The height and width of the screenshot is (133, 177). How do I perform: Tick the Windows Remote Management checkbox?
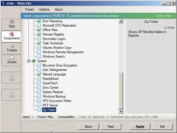pos(39,52)
